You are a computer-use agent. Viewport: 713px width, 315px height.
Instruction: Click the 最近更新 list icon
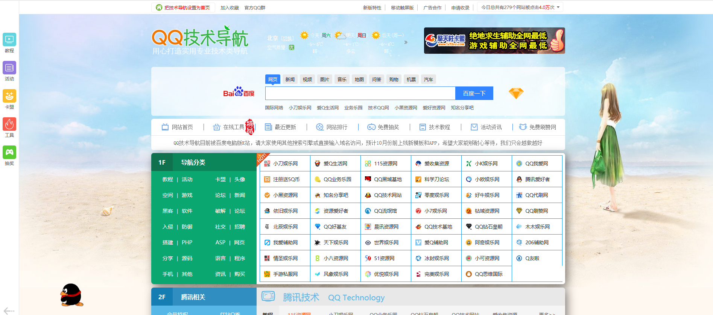pos(268,127)
